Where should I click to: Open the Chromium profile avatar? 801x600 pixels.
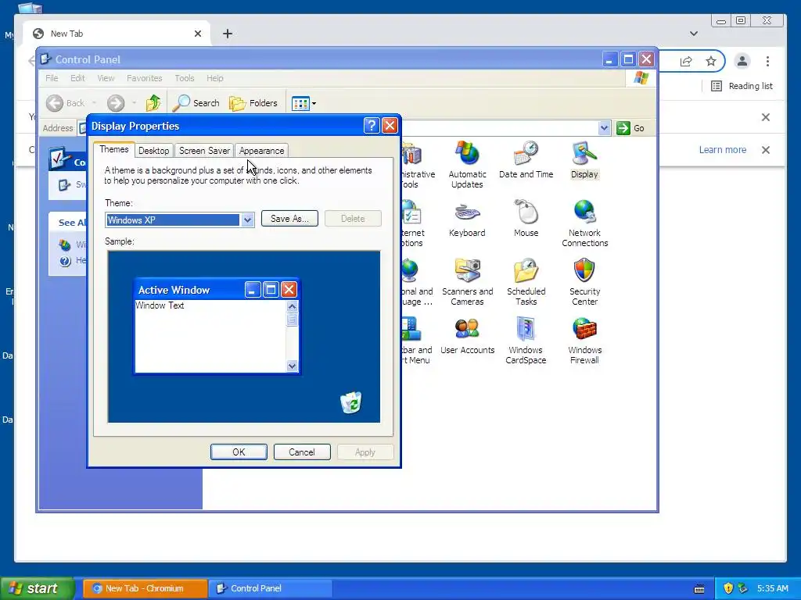[x=742, y=61]
